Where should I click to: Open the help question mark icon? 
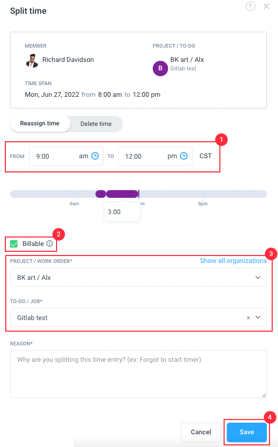(251, 6)
